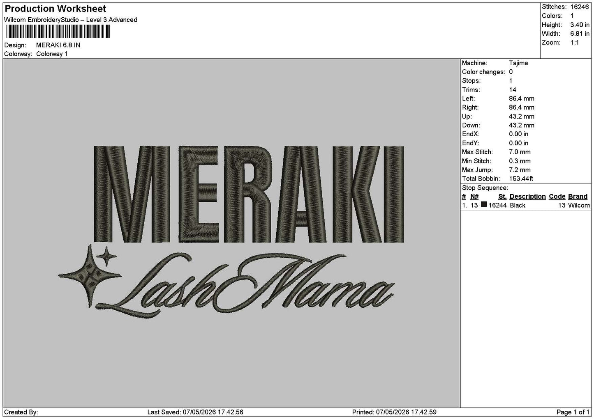Select the Max Stitch value '7.0 mm'
The height and width of the screenshot is (419, 594).
[520, 152]
